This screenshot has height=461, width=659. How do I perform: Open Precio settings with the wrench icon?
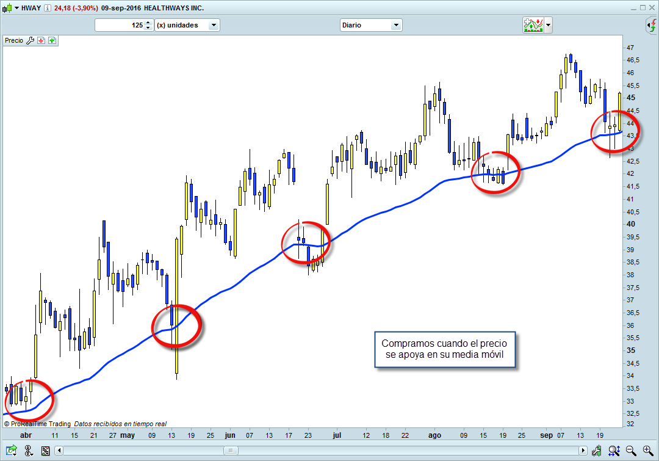point(31,40)
